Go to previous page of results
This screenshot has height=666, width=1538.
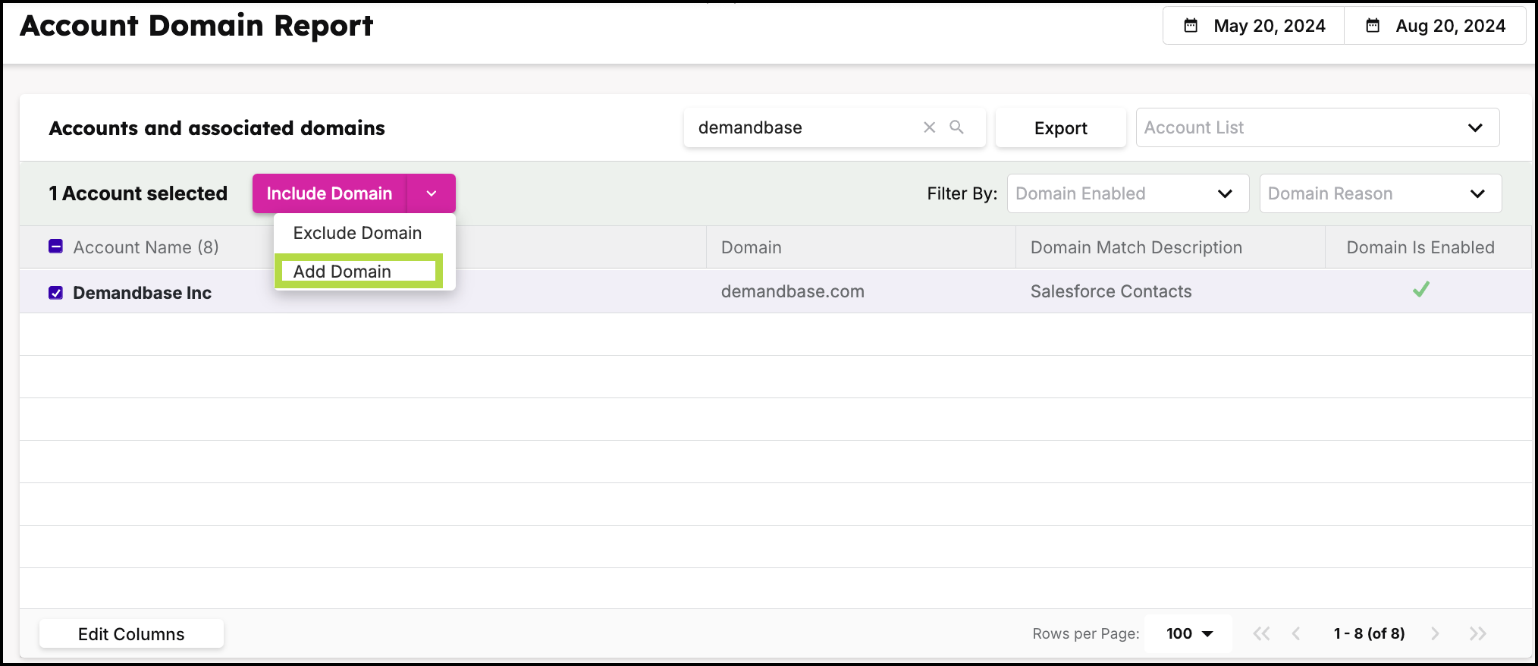point(1296,633)
